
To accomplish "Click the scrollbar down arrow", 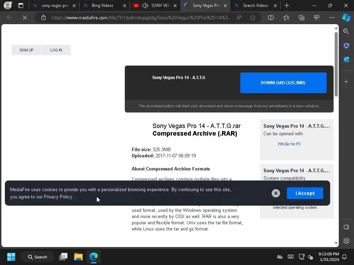I will [x=336, y=243].
